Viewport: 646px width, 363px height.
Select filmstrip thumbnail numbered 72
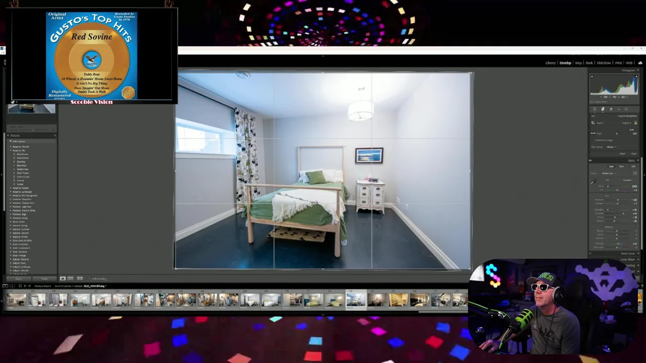[335, 299]
